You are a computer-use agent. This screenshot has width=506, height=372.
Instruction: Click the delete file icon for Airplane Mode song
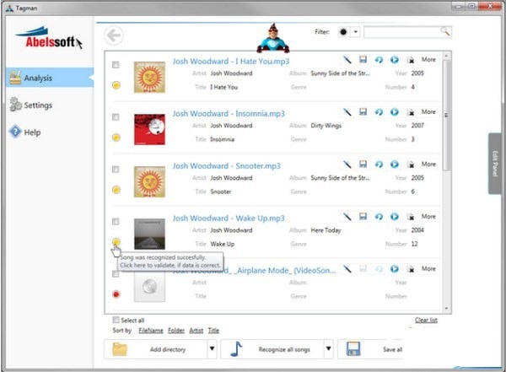(x=411, y=269)
